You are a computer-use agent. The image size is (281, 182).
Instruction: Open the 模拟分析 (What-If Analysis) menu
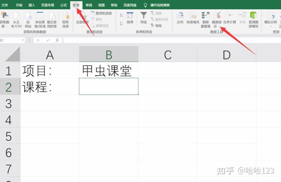271,19
